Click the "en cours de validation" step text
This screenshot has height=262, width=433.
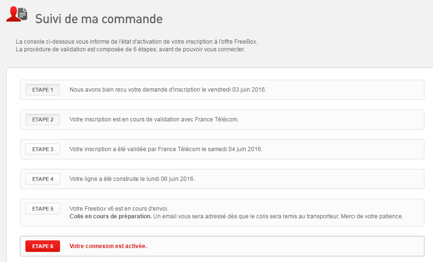click(x=154, y=119)
